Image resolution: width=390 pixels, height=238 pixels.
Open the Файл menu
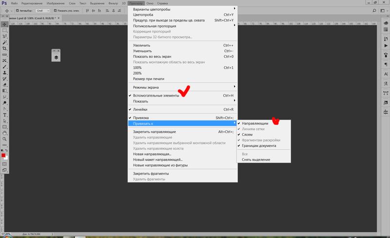14,3
